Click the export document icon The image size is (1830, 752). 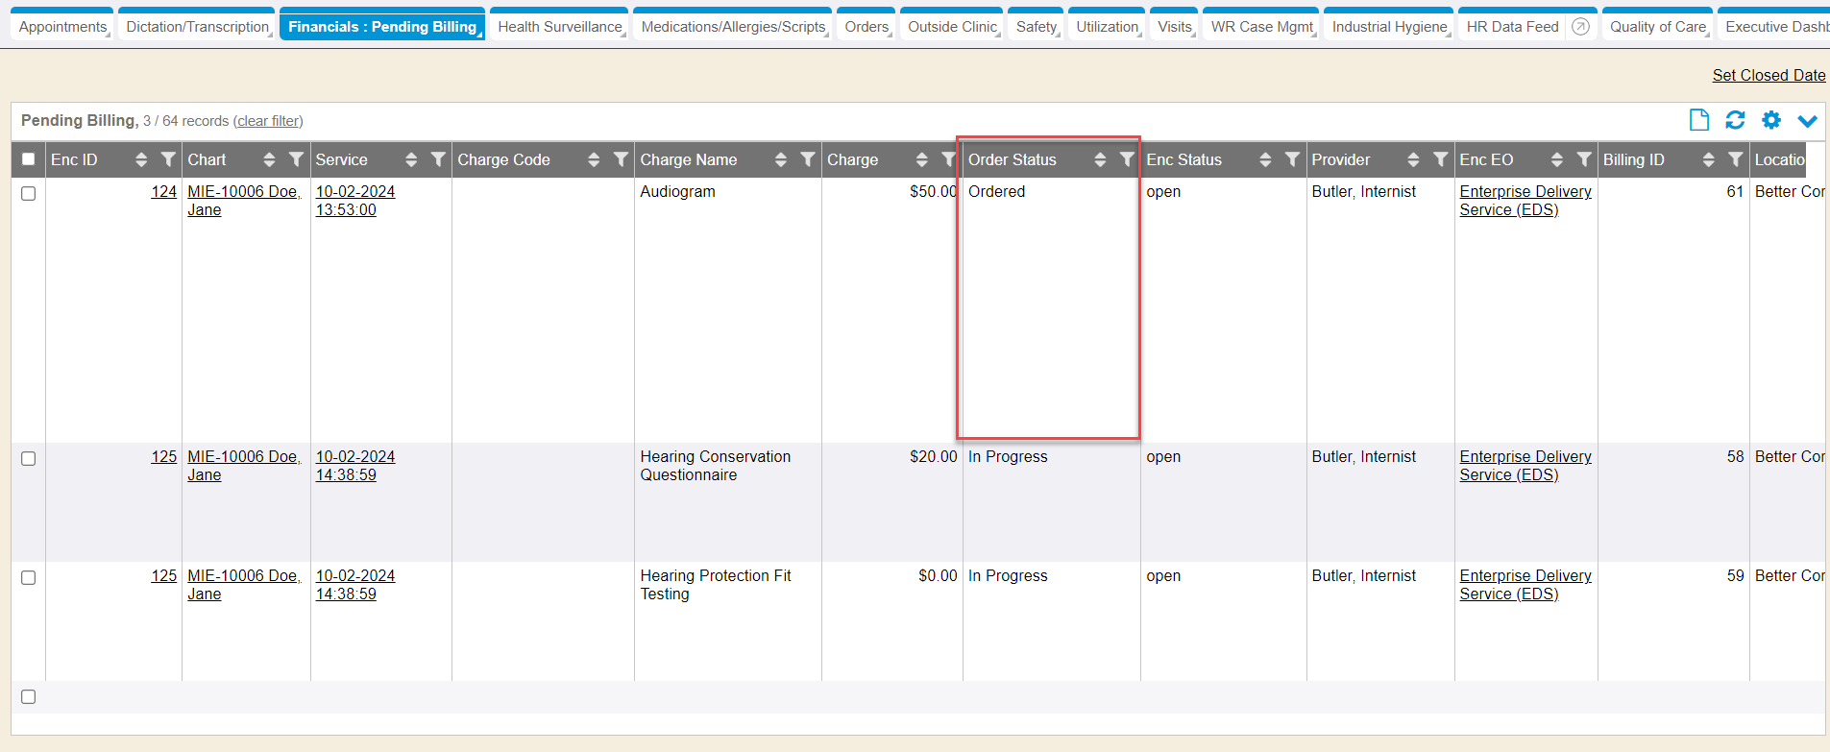[1698, 120]
